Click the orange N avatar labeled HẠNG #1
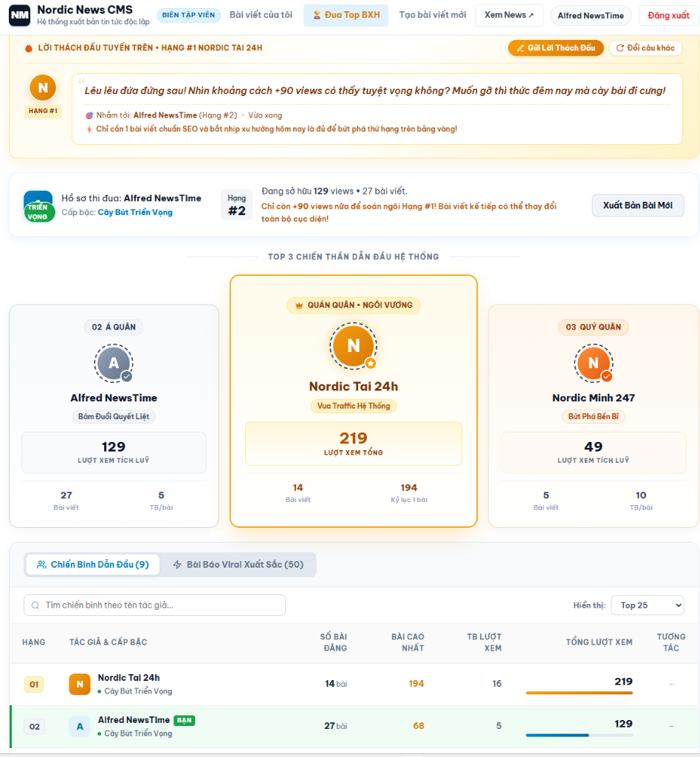This screenshot has height=757, width=700. click(x=43, y=88)
